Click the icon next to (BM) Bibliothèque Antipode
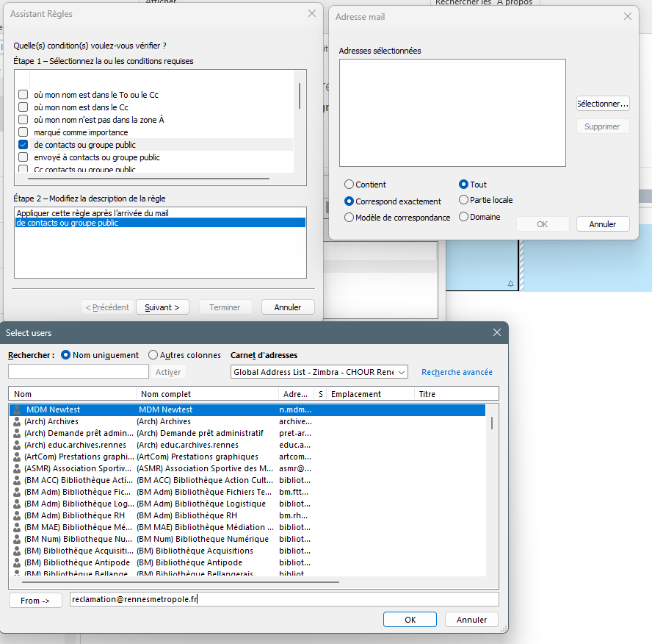The width and height of the screenshot is (652, 644). [17, 562]
